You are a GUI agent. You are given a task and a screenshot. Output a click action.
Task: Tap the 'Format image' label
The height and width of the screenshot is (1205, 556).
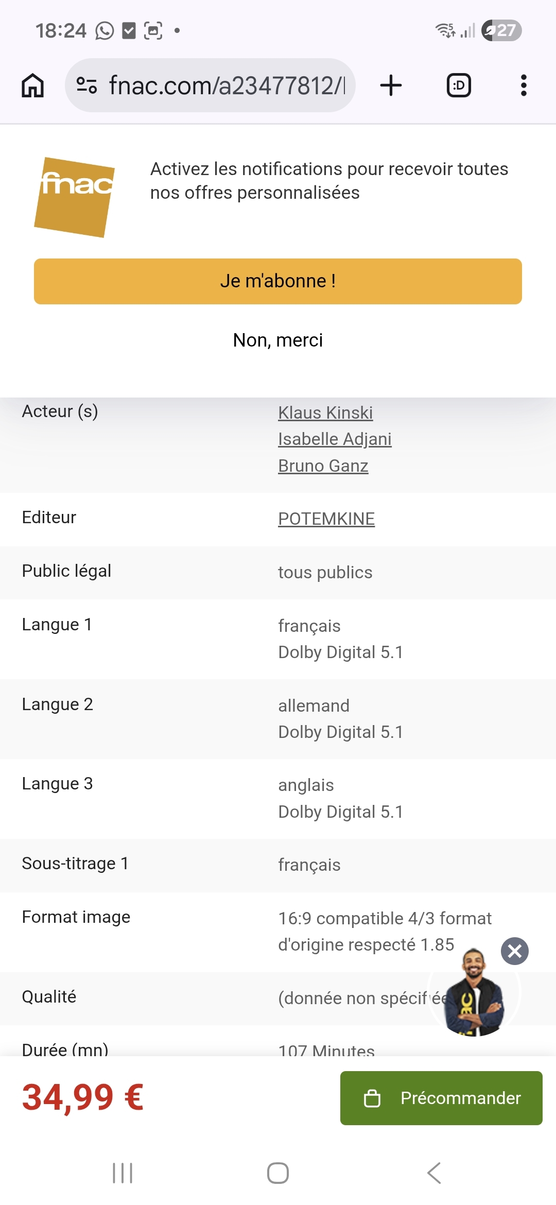[76, 917]
